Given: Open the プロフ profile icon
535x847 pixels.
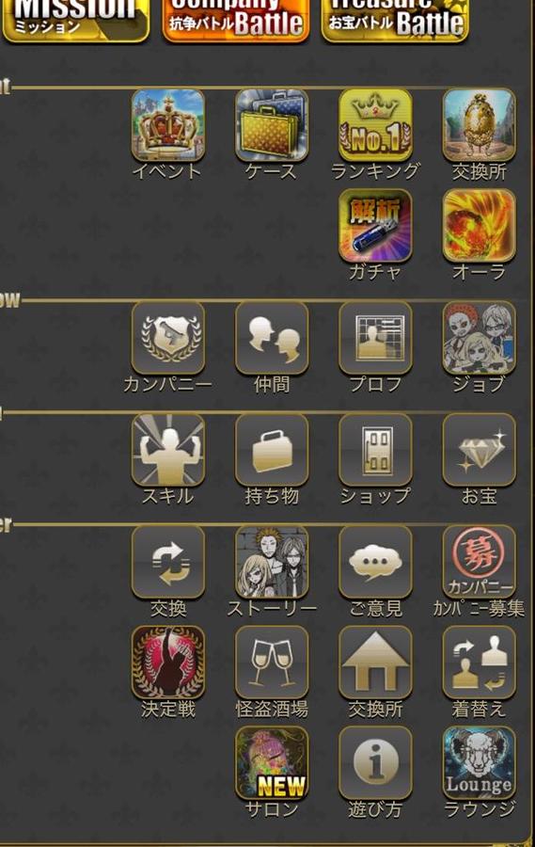Looking at the screenshot, I should pyautogui.click(x=375, y=338).
